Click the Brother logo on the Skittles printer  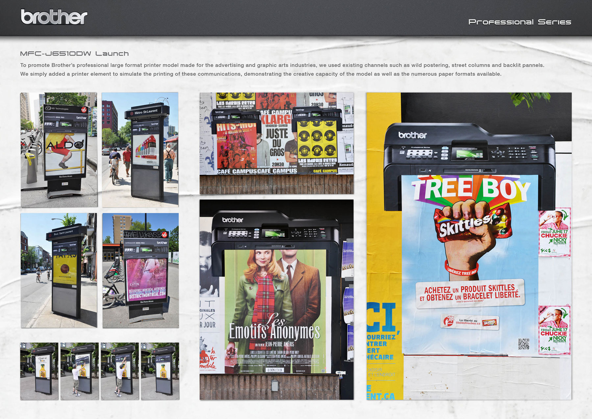412,135
